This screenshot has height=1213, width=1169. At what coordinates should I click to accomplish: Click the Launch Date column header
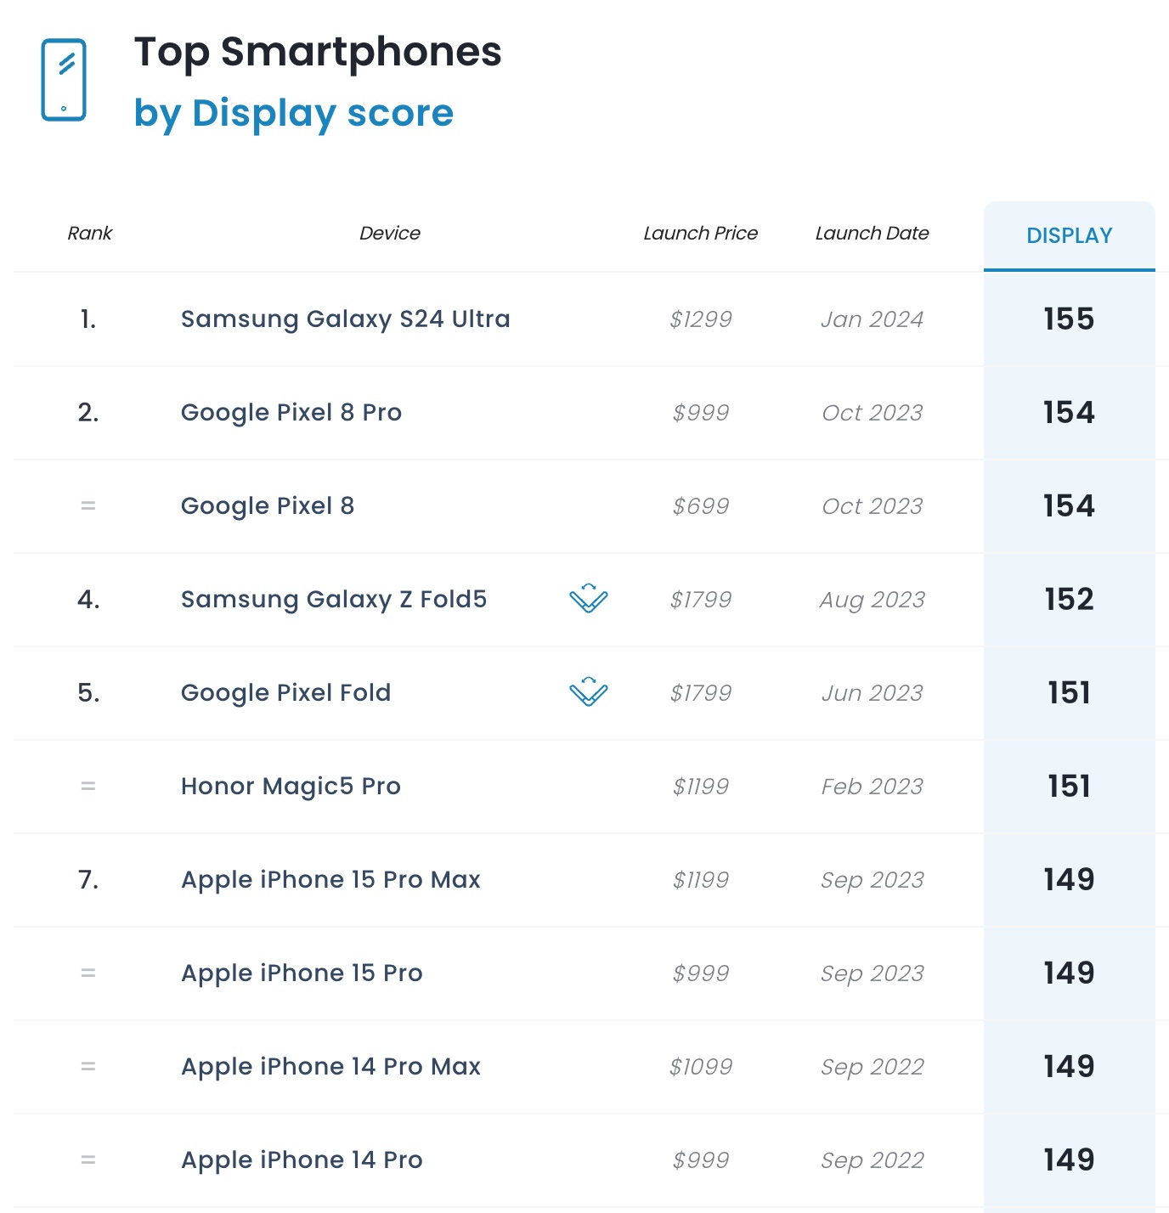(x=872, y=234)
